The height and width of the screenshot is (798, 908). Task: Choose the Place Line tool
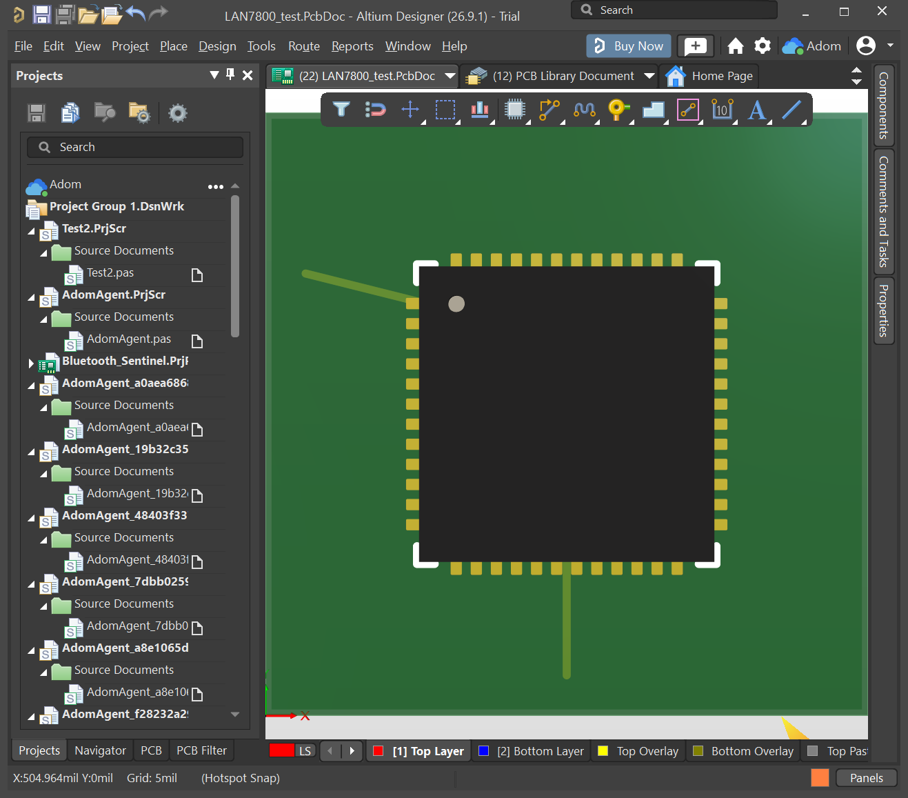pyautogui.click(x=791, y=109)
